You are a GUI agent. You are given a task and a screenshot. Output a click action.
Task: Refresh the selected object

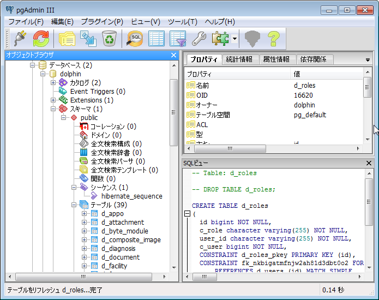(41, 38)
